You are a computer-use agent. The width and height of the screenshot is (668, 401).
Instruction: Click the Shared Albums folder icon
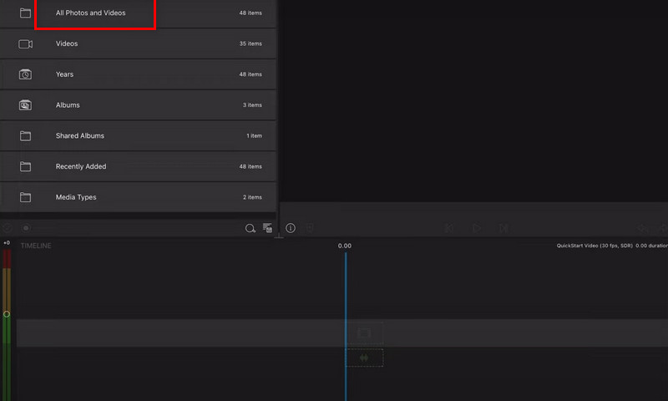tap(25, 136)
